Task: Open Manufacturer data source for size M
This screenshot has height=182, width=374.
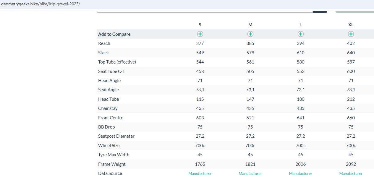Action: coord(250,173)
